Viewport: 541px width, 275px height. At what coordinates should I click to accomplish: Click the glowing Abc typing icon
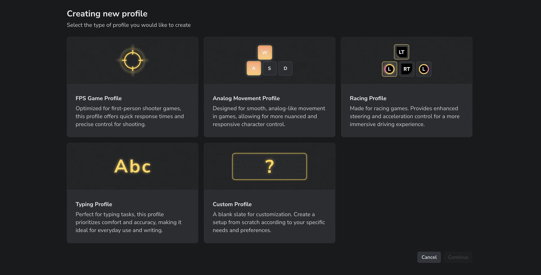(132, 166)
